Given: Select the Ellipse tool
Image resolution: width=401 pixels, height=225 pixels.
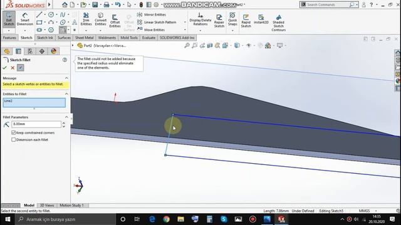Looking at the screenshot, I should click(63, 22).
